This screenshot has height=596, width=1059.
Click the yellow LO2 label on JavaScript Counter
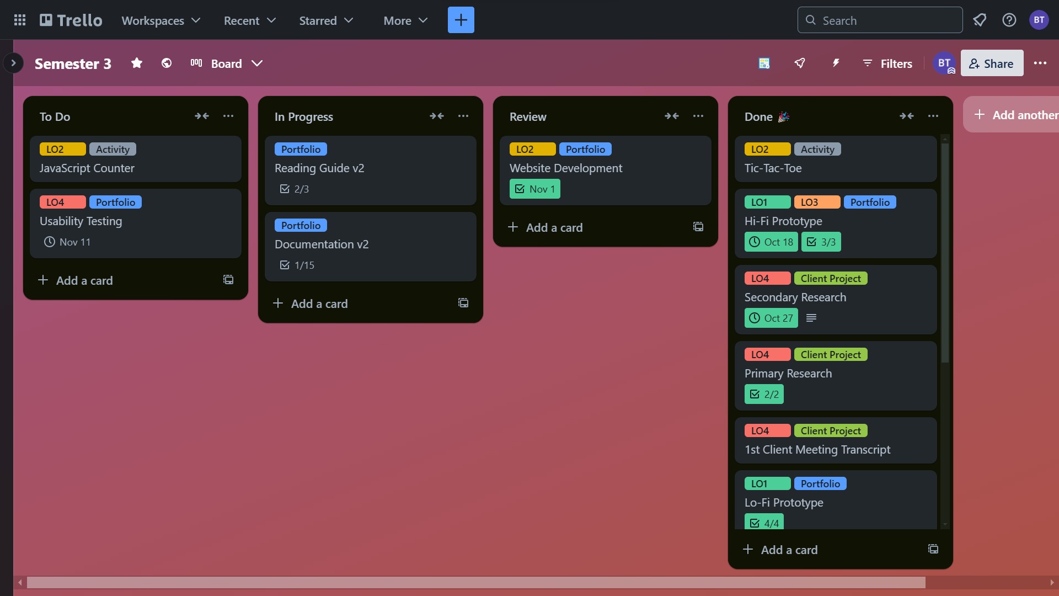pos(62,149)
